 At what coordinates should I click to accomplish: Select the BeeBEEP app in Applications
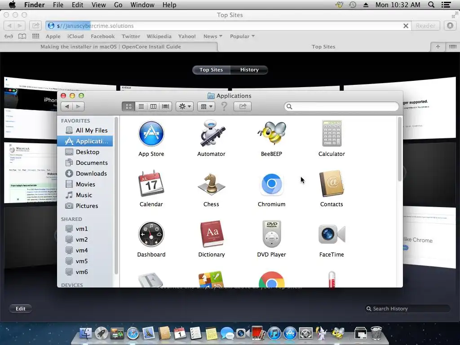tap(271, 134)
